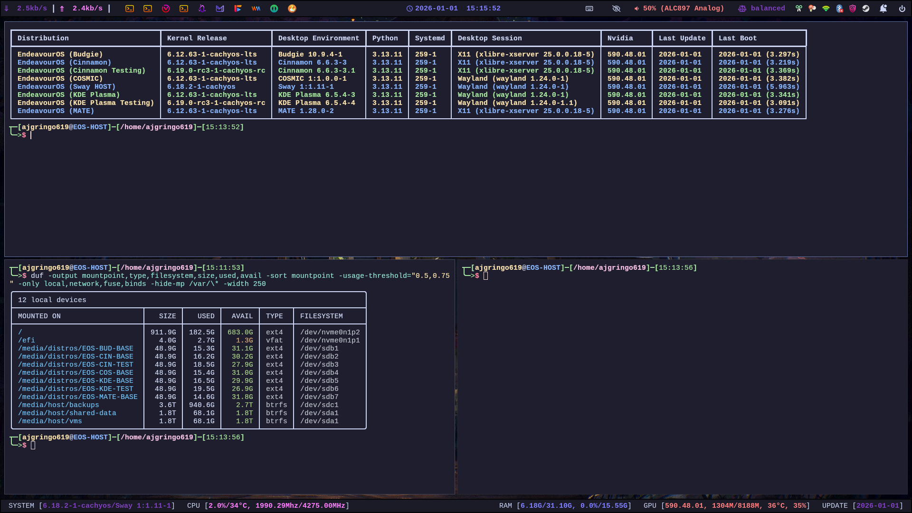The height and width of the screenshot is (513, 912).
Task: Click the scissors clipboard tray icon
Action: coord(799,9)
